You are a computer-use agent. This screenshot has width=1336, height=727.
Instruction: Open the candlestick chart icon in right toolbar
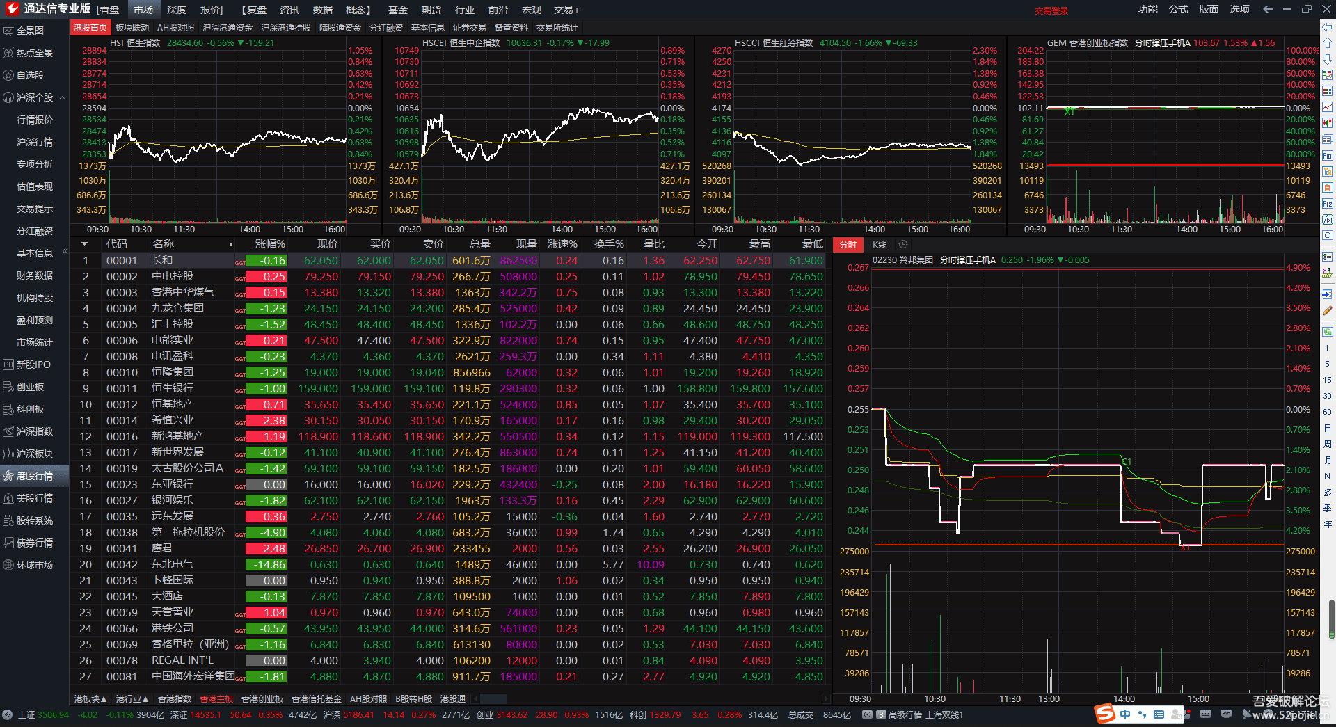(1328, 123)
